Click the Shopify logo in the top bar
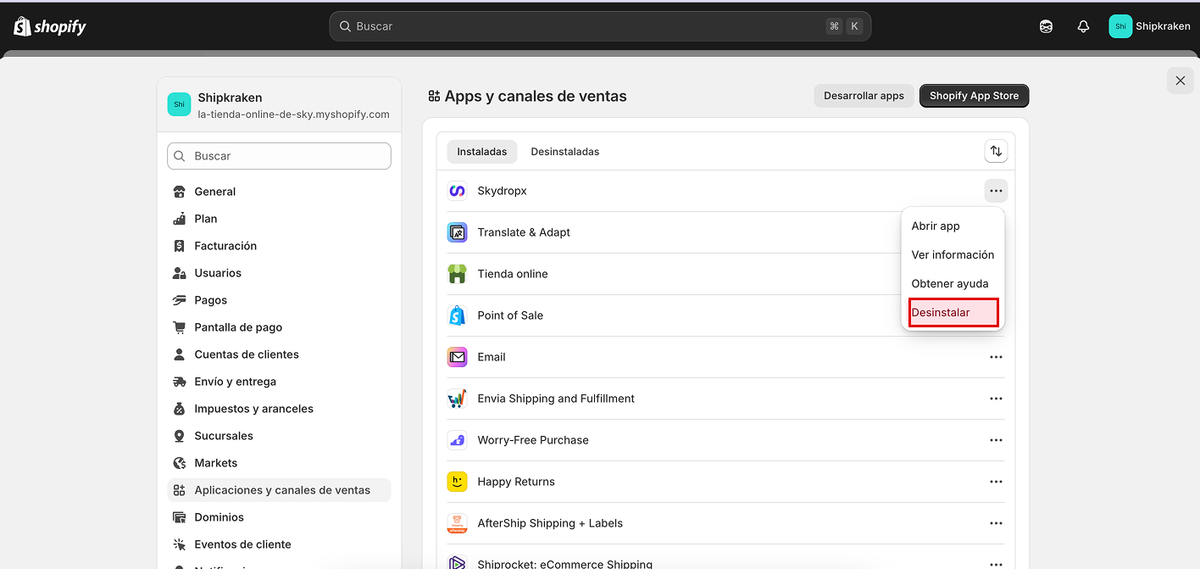Screen dimensions: 1200x569 point(50,26)
